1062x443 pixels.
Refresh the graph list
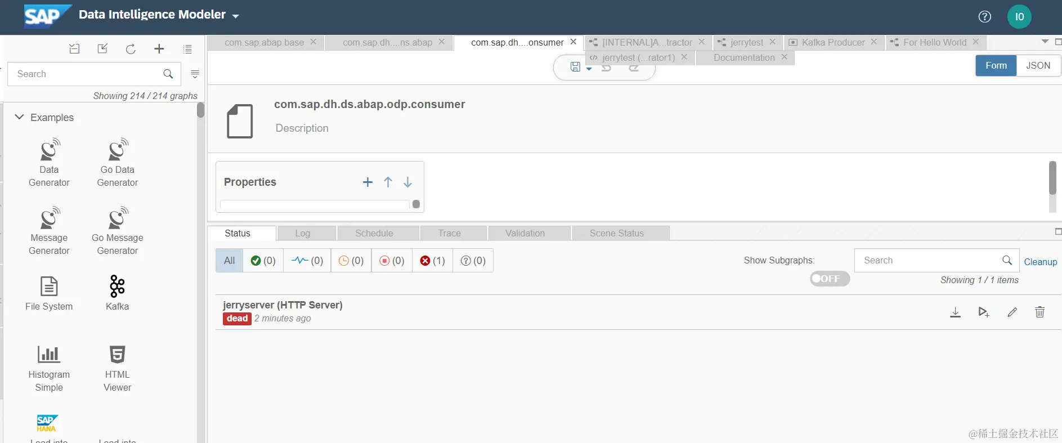coord(131,49)
